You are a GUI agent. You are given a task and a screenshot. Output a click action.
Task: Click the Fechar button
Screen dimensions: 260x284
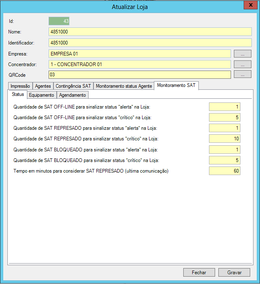click(199, 272)
